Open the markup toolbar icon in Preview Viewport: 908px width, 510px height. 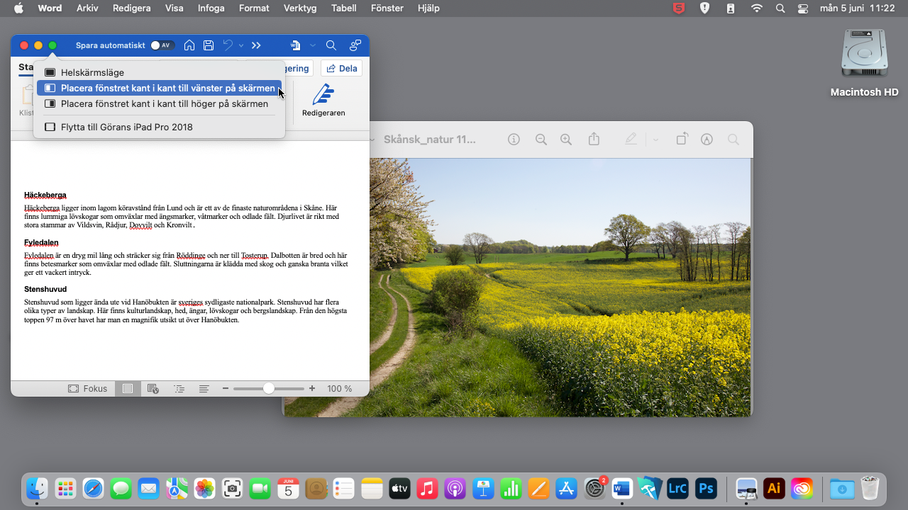coord(707,140)
